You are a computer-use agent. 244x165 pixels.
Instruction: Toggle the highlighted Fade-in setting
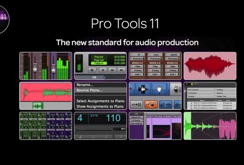tap(99, 63)
